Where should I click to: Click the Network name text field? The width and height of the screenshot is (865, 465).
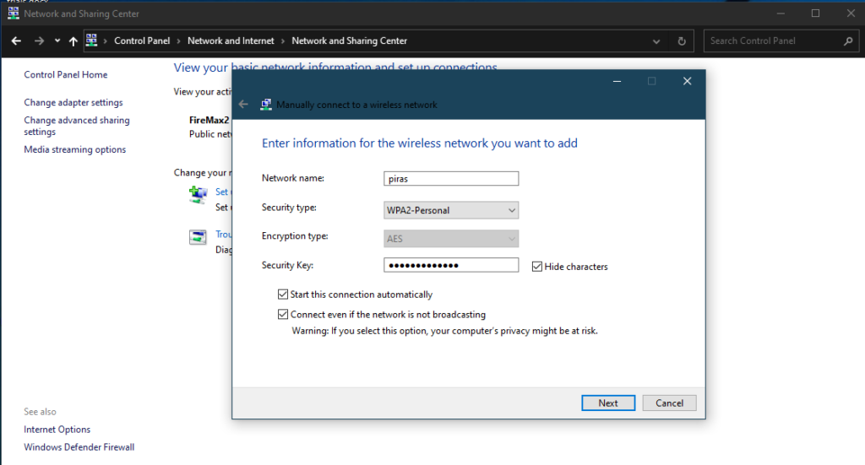450,178
